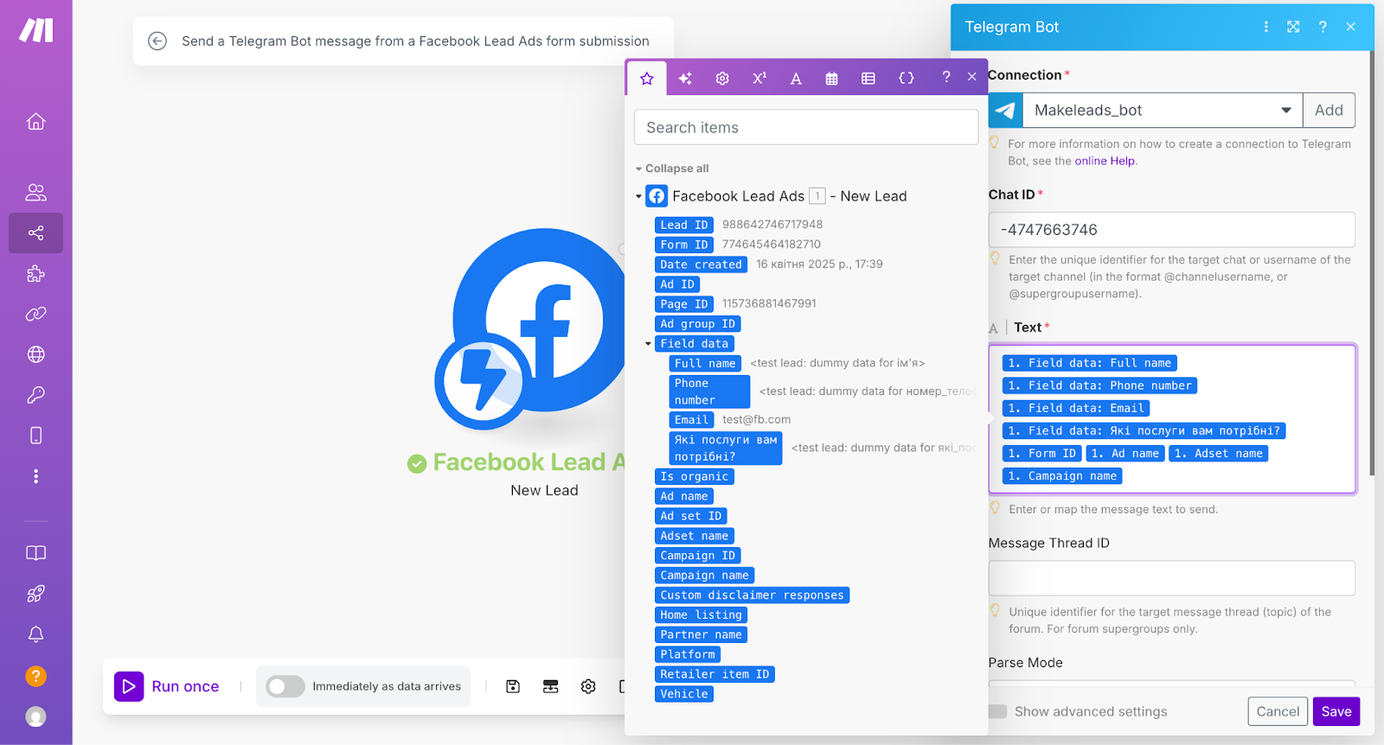Open Telegram Bot panel help icon
The width and height of the screenshot is (1384, 745).
tap(1323, 27)
